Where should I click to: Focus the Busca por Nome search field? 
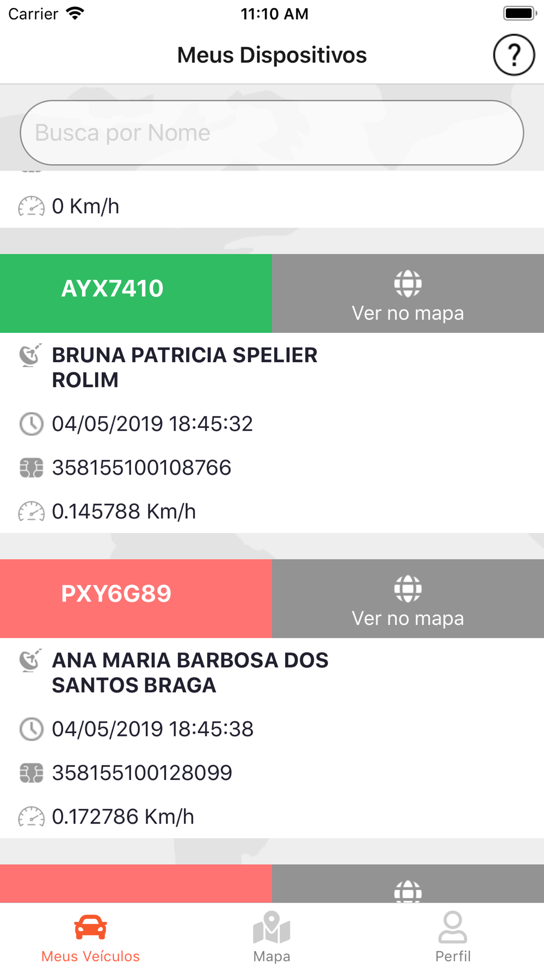(x=272, y=133)
